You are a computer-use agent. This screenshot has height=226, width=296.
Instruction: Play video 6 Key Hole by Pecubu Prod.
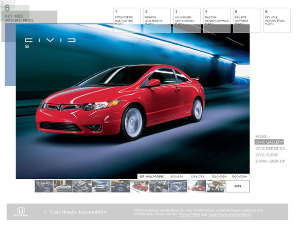[x=277, y=20]
